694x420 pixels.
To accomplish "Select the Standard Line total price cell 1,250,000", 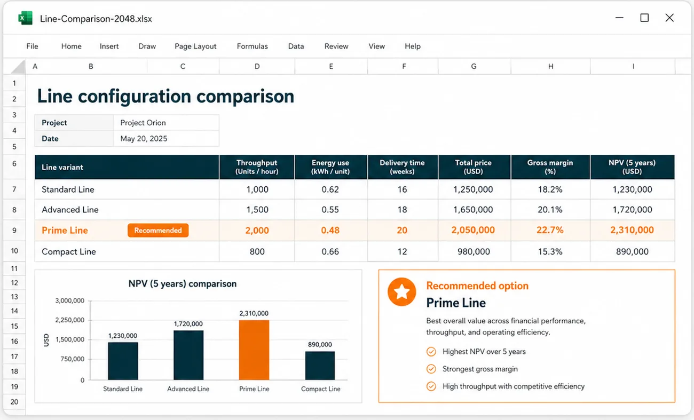I will (475, 189).
